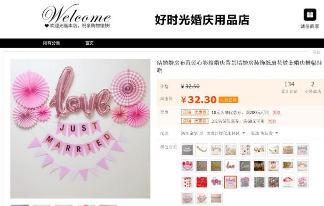
Task: Click the main love balloon product image
Action: pyautogui.click(x=81, y=129)
